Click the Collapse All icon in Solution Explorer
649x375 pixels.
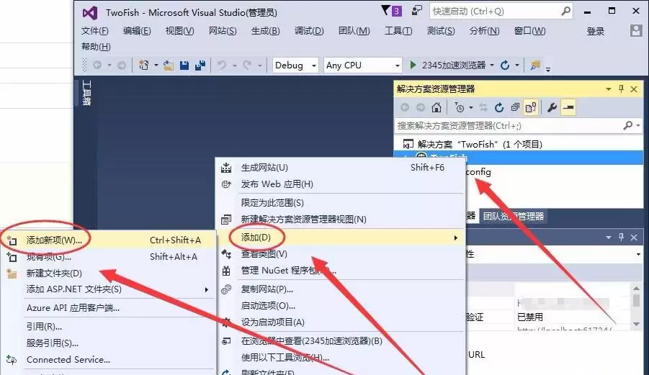click(x=515, y=107)
